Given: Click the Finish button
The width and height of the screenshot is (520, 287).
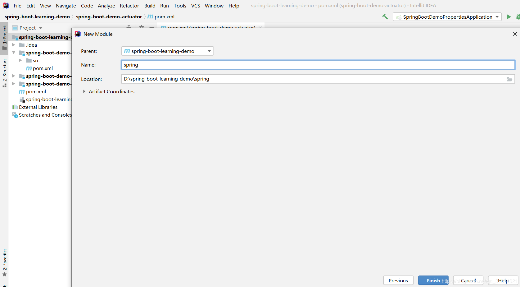Looking at the screenshot, I should pos(433,280).
